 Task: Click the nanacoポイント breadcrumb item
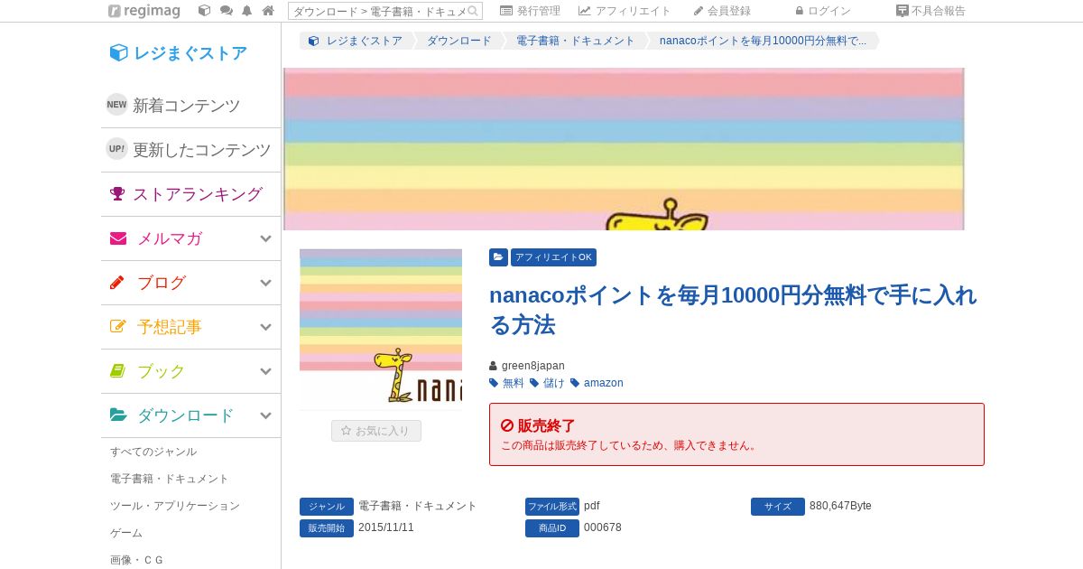763,41
